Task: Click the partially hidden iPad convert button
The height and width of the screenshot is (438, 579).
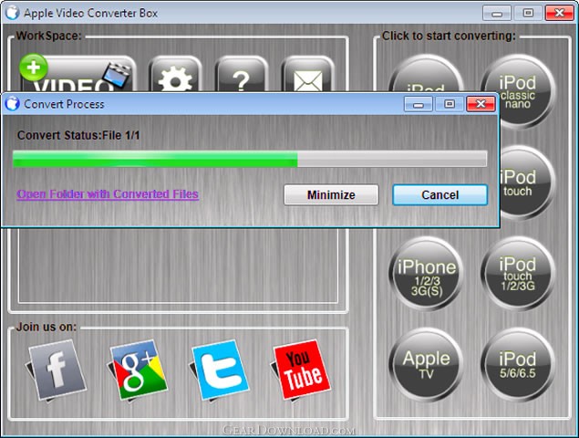Action: tap(426, 74)
